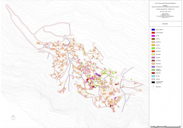The image size is (183, 128).
Task: Select the brown ΣΤΕΓΕΣ legend swatch
Action: [153, 39]
